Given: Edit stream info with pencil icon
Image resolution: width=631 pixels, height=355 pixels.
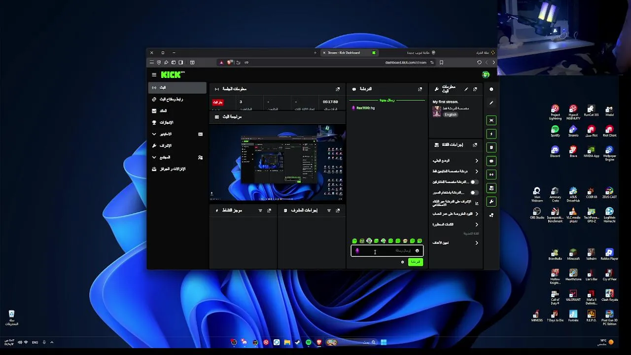Looking at the screenshot, I should [466, 89].
